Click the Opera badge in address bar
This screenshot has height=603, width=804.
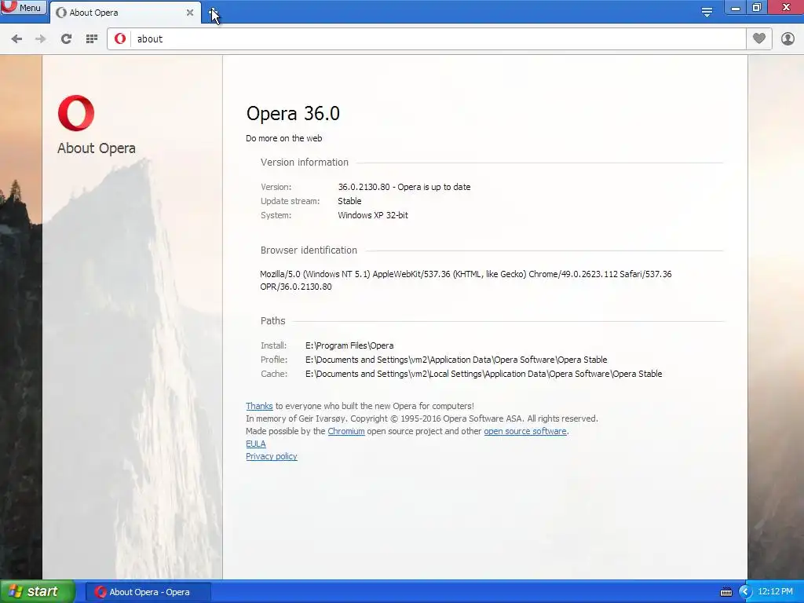[x=120, y=39]
